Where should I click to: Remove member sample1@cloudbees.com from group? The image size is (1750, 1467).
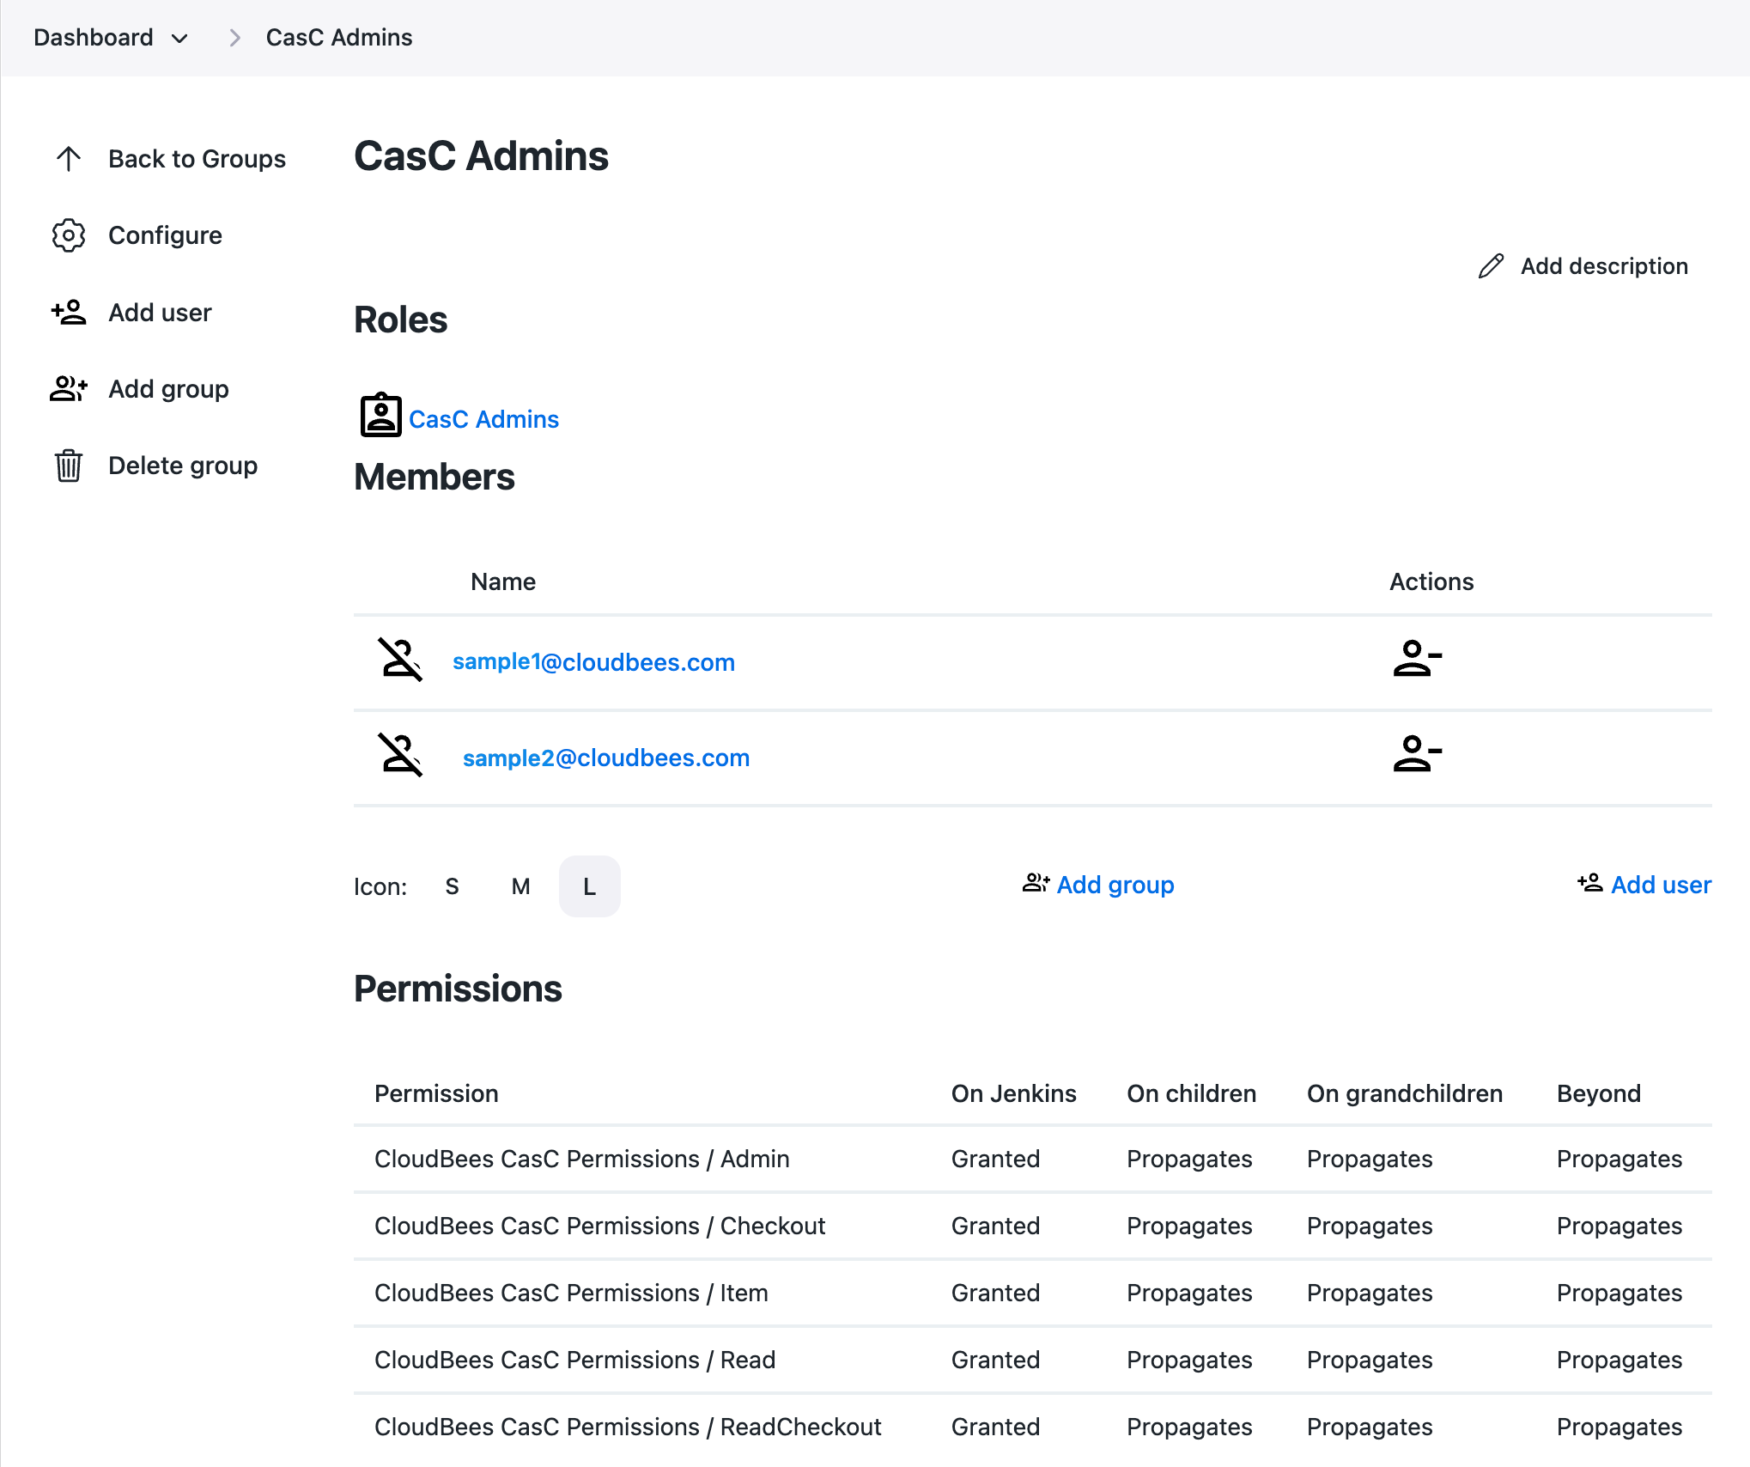tap(1417, 660)
